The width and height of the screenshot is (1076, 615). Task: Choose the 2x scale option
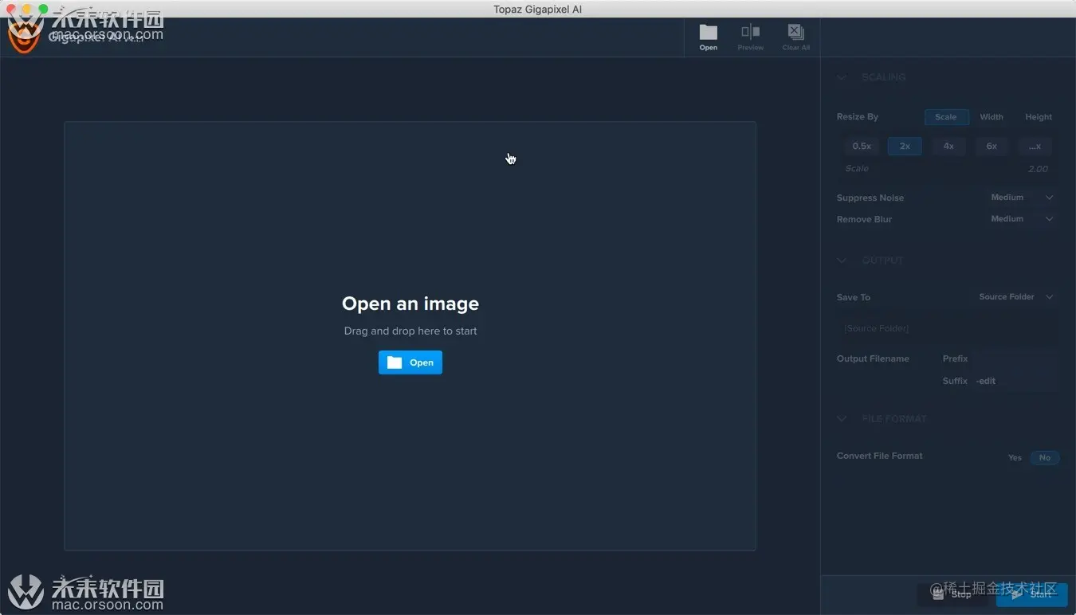(x=905, y=147)
